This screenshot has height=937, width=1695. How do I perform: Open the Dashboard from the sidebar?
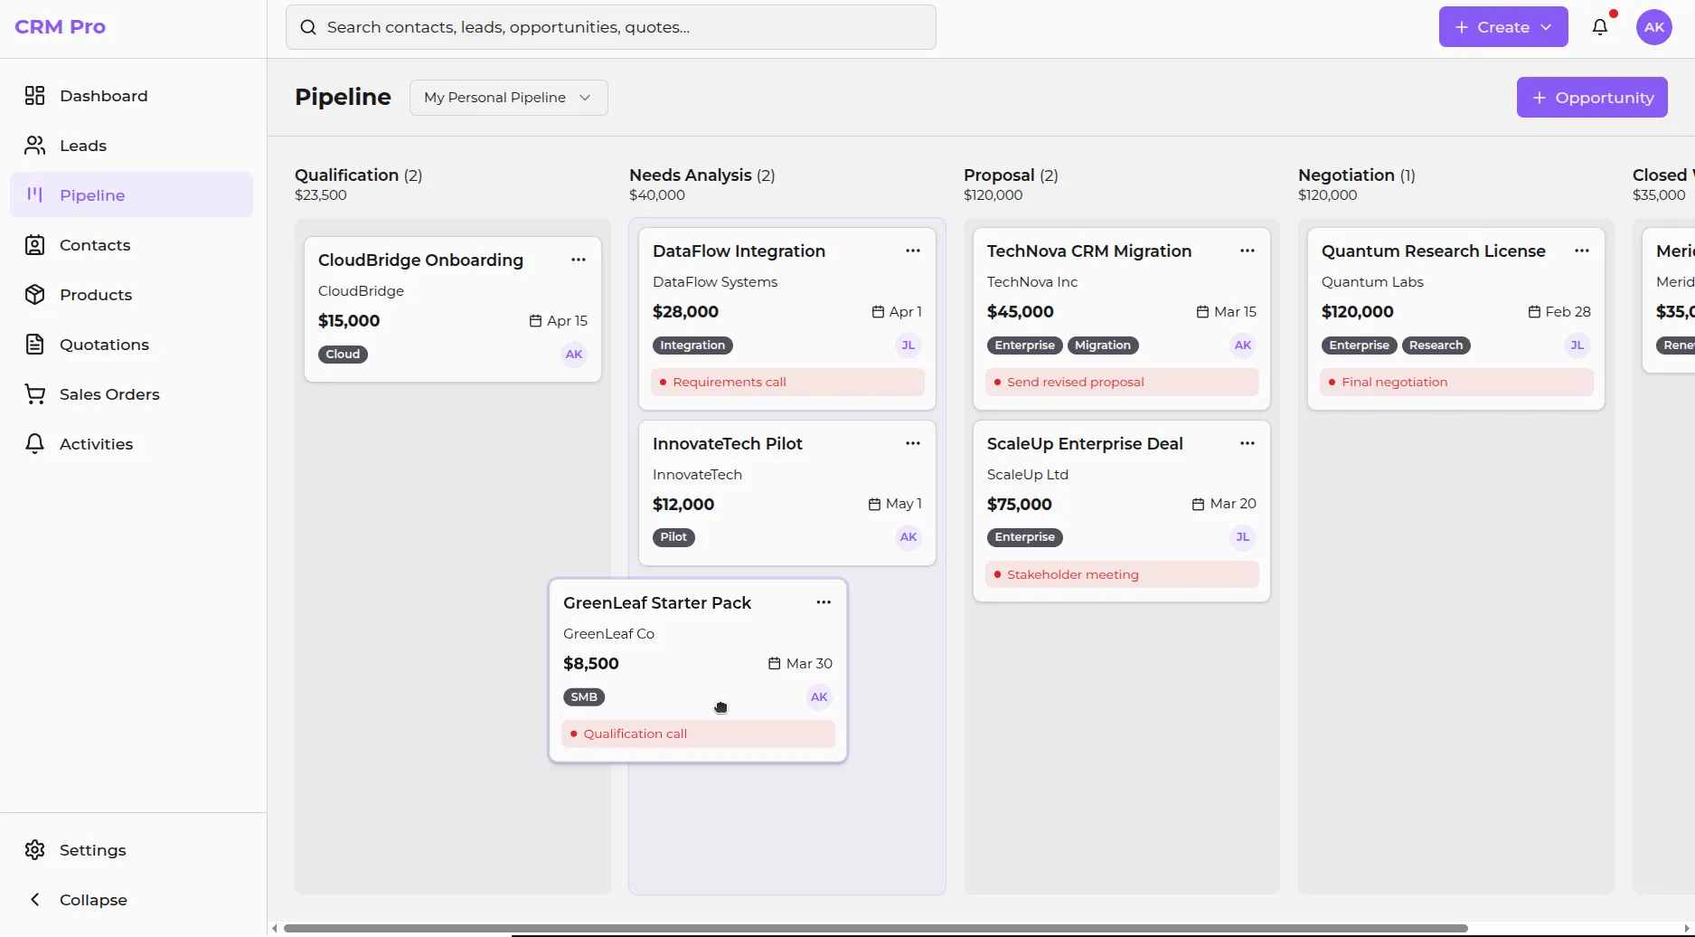tap(102, 95)
